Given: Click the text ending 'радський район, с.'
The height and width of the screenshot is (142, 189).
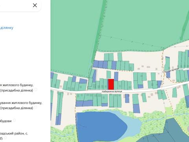Looking at the screenshot, I should click(14, 133).
